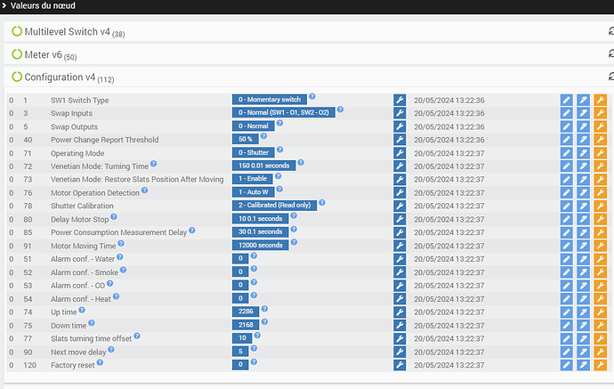Click the orange wrench in Alarm conf. - CO row
The width and height of the screenshot is (614, 389).
tap(600, 286)
